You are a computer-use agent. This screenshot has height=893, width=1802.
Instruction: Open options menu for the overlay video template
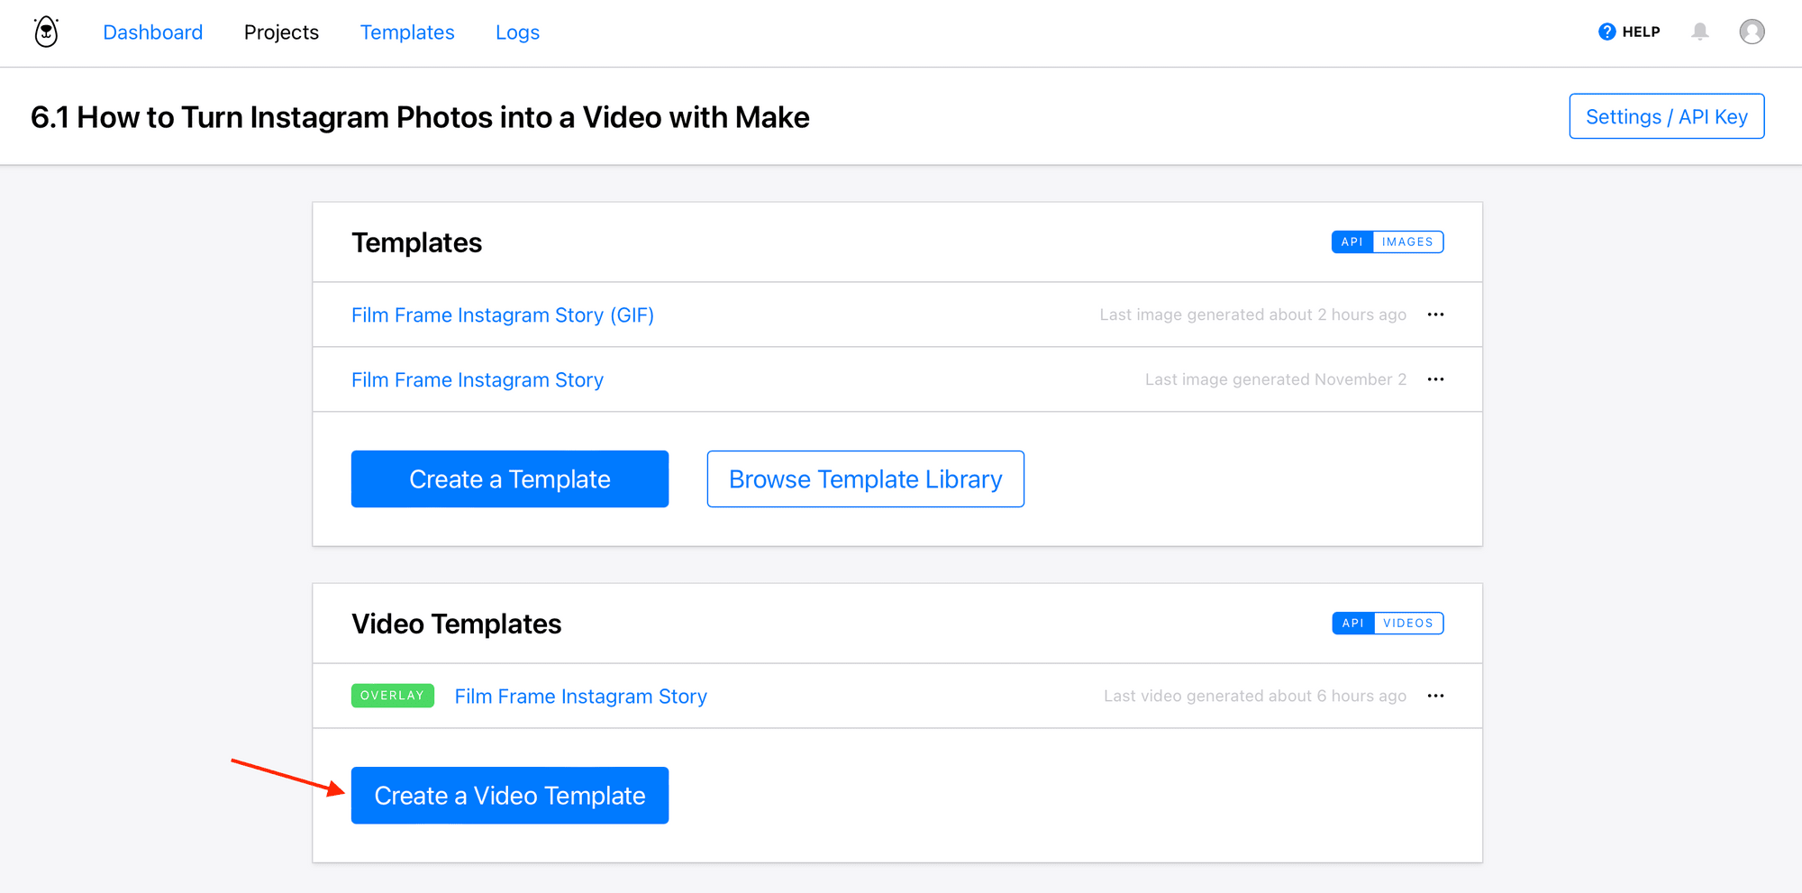click(1435, 696)
